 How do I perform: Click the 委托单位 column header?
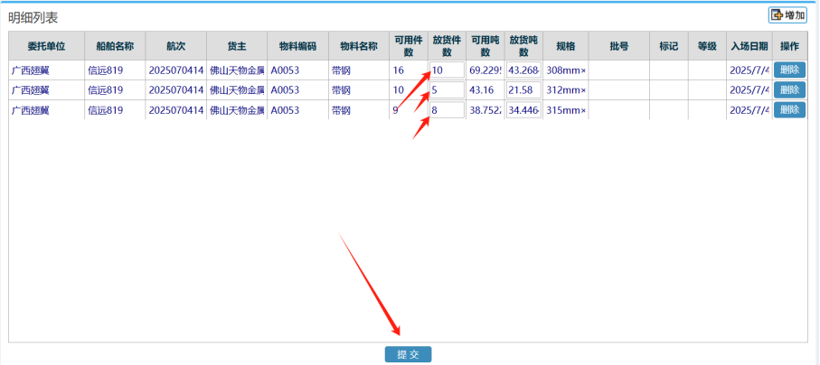46,46
